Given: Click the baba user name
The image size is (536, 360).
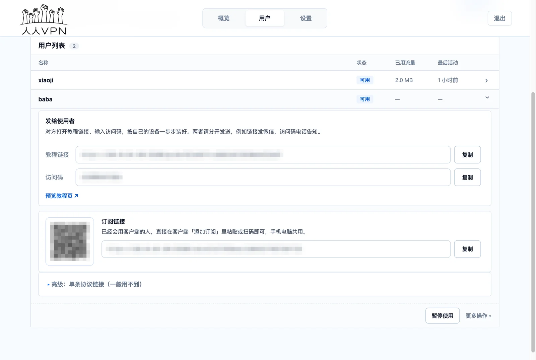Looking at the screenshot, I should tap(45, 99).
